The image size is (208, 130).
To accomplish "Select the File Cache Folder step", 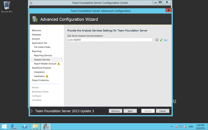I will point(42,47).
